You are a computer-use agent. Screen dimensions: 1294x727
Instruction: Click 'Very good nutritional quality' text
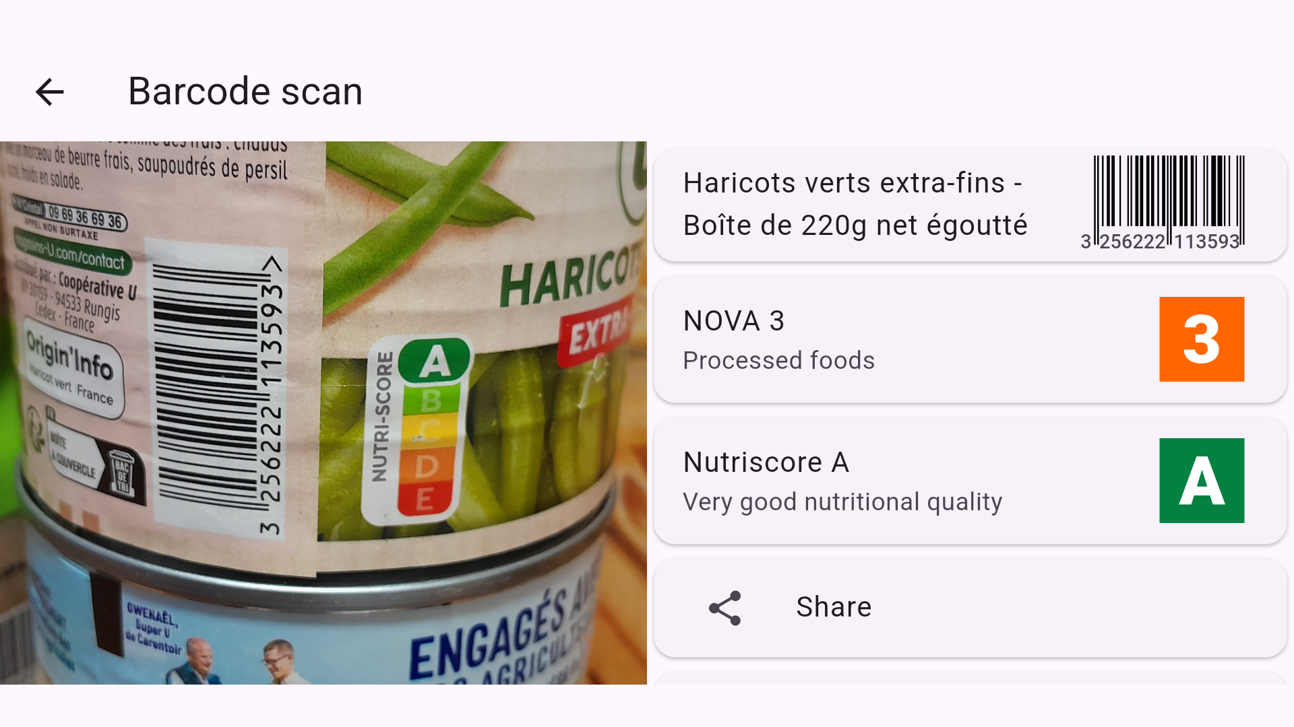coord(842,502)
